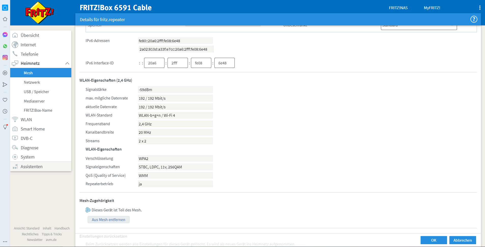Select the Mesh submenu item
This screenshot has height=247, width=485.
[x=41, y=73]
